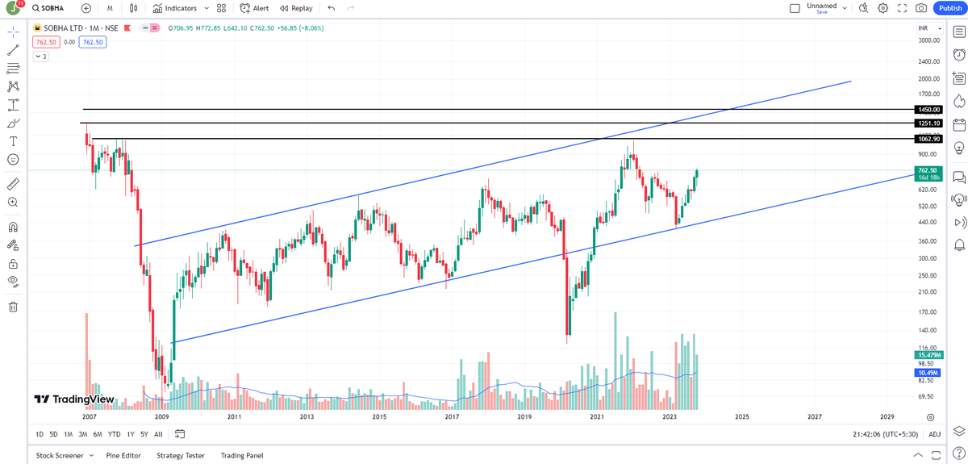Select the 5D date range
Viewport: 968px width, 464px height.
[54, 434]
